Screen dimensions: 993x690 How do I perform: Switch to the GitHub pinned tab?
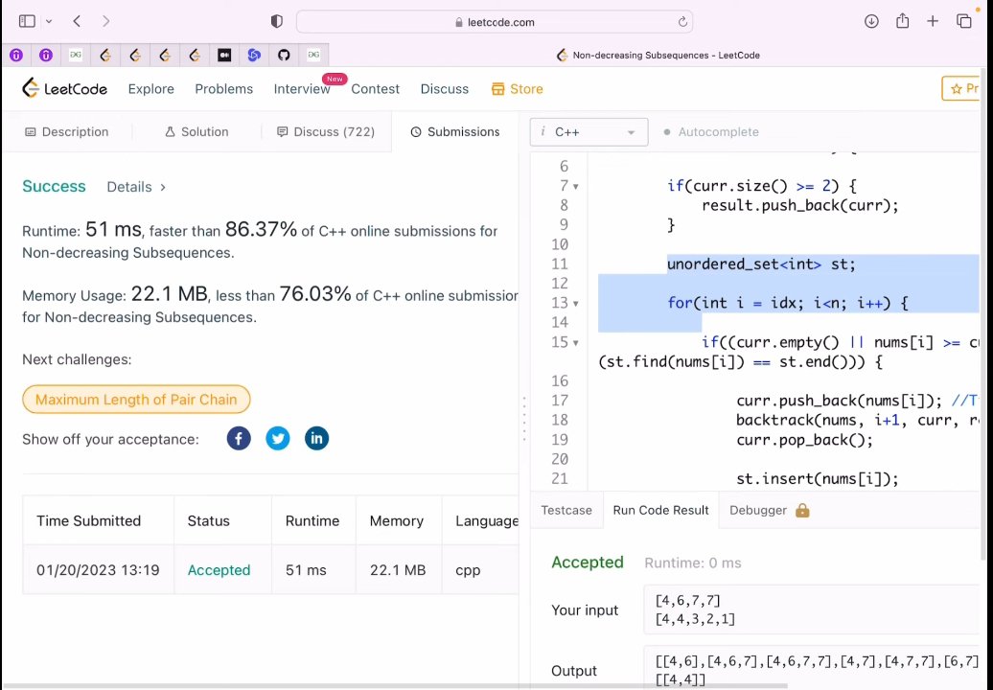[x=284, y=55]
